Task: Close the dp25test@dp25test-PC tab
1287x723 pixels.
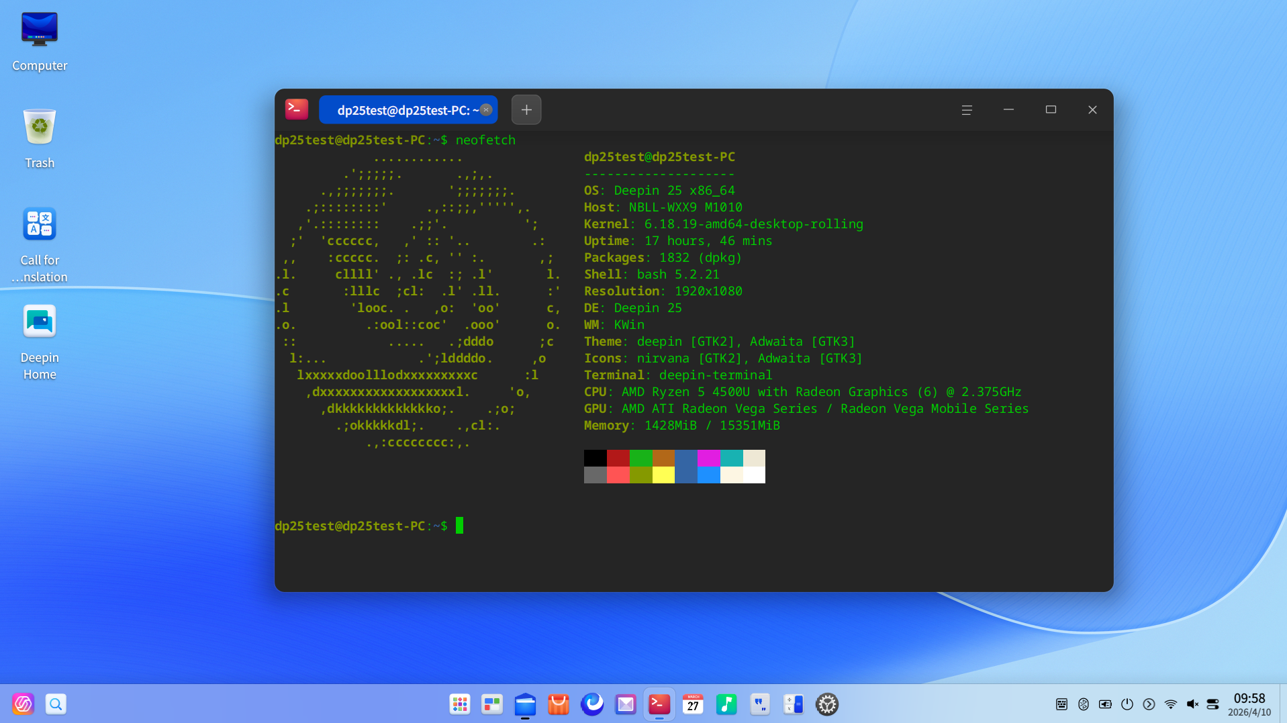Action: click(487, 110)
